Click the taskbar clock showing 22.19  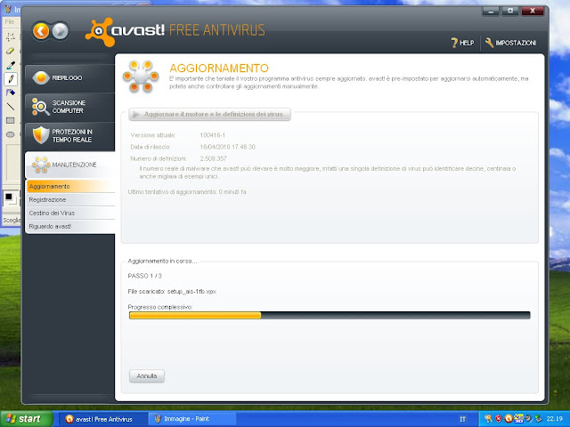(x=555, y=419)
